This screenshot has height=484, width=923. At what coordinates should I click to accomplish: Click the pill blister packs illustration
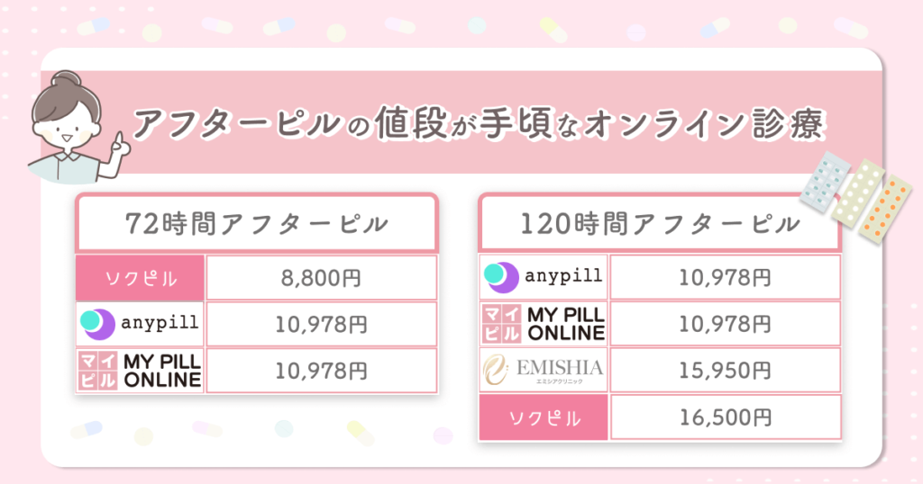tap(855, 196)
